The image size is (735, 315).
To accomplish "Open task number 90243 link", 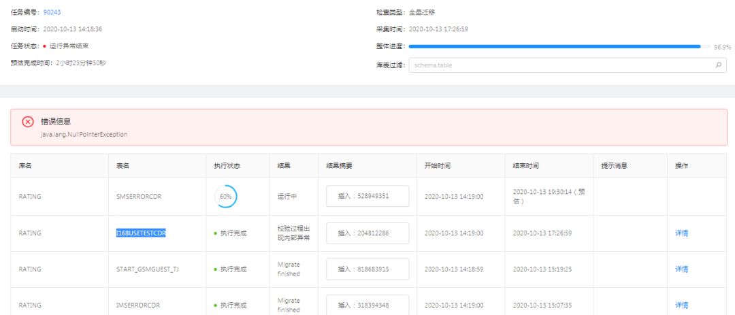I will 52,12.
